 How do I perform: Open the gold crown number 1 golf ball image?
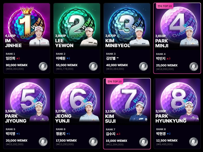(27, 23)
